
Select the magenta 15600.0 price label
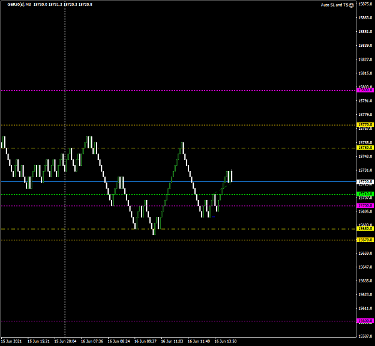365,321
